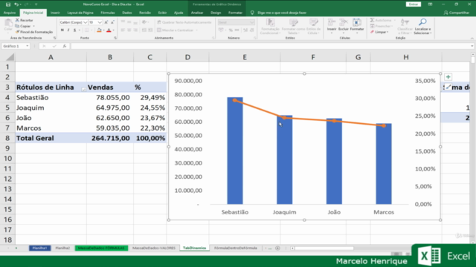Toggle italic formatting (I)
476x267 pixels.
(68, 30)
